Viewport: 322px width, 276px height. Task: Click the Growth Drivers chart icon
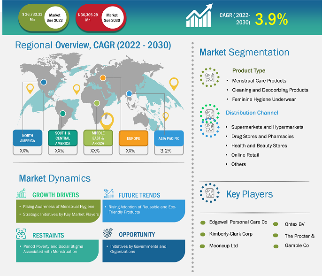[x=21, y=193]
